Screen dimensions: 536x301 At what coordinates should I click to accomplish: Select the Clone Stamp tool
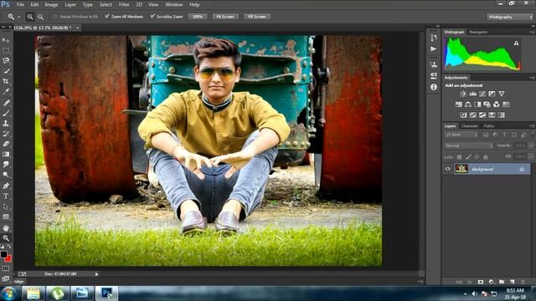6,123
